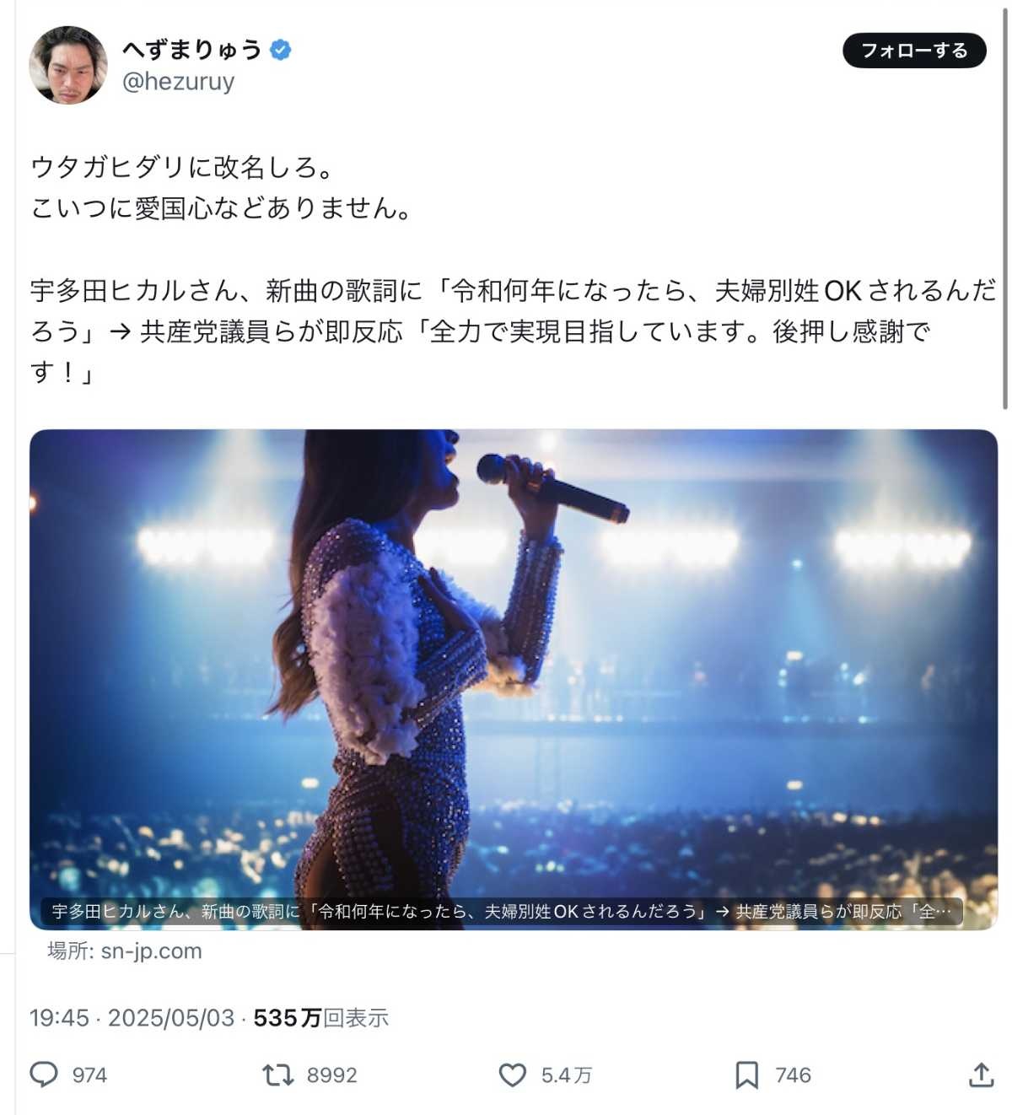Click the retweet arrows icon
This screenshot has width=1012, height=1115.
277,1075
